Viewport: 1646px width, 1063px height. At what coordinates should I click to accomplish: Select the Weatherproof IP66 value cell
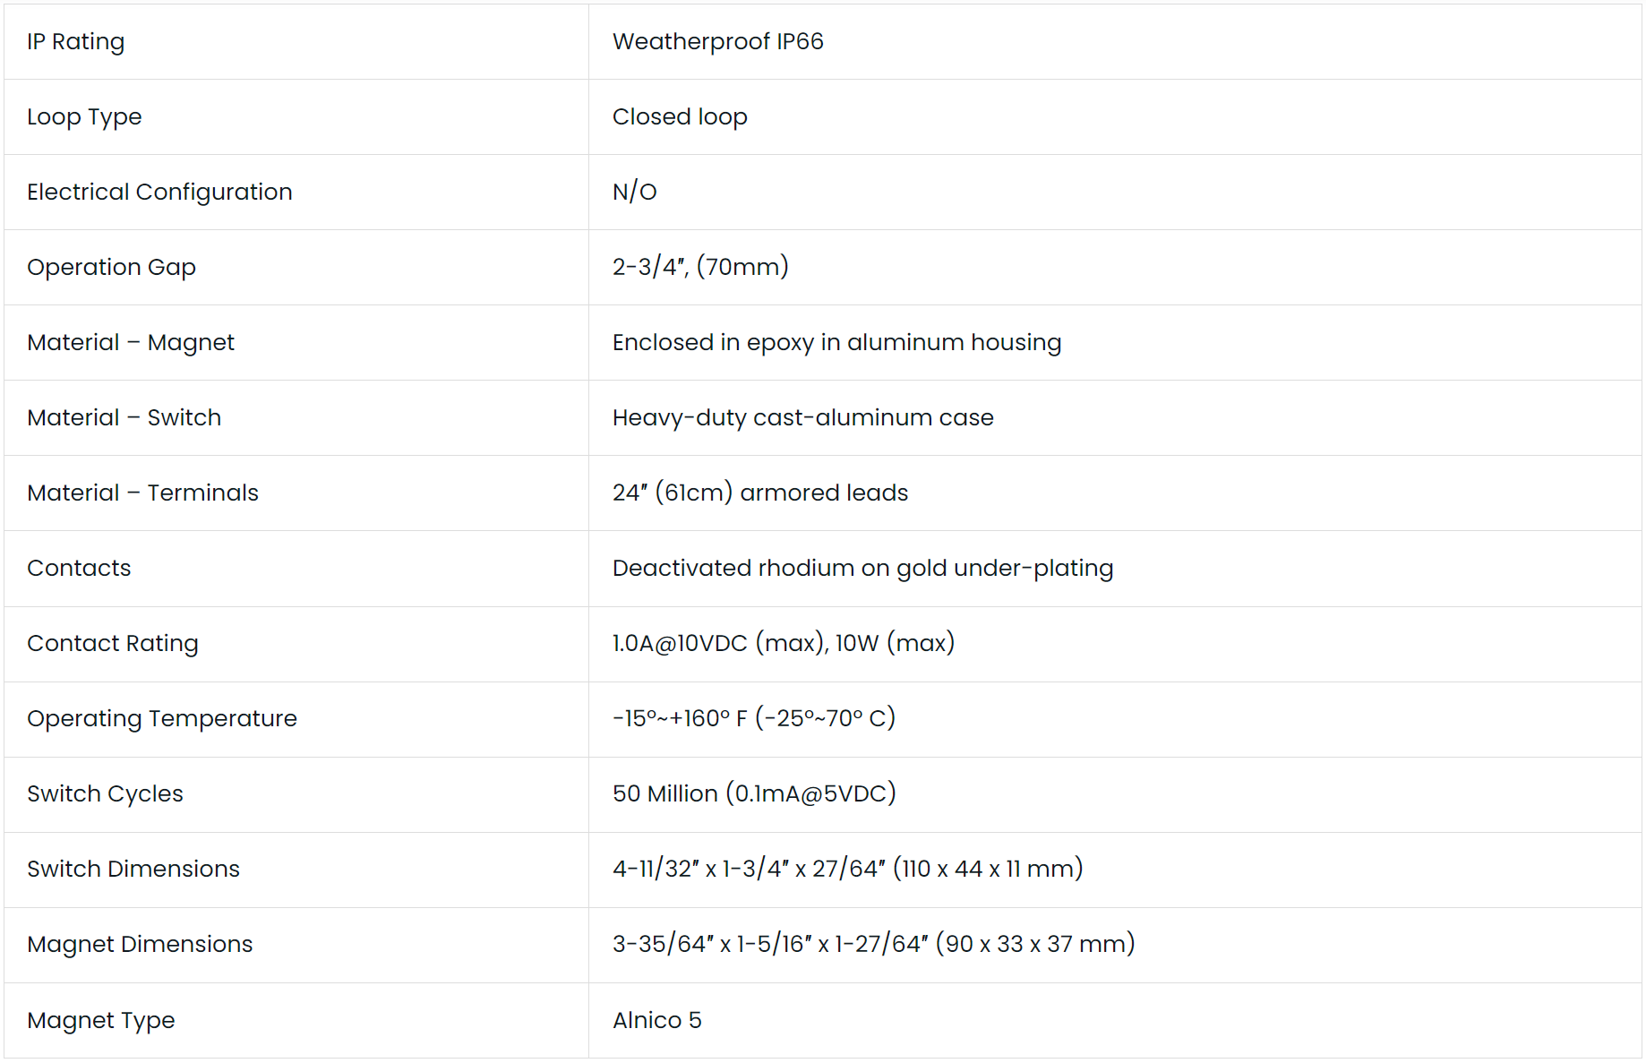(x=717, y=42)
